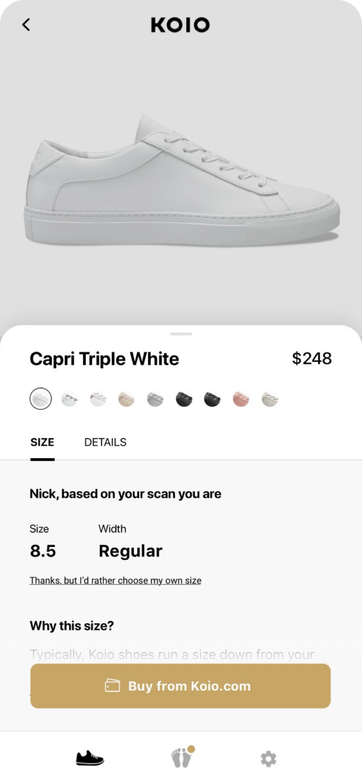Tap the KOIO logo in the header
362x784 pixels.
180,25
